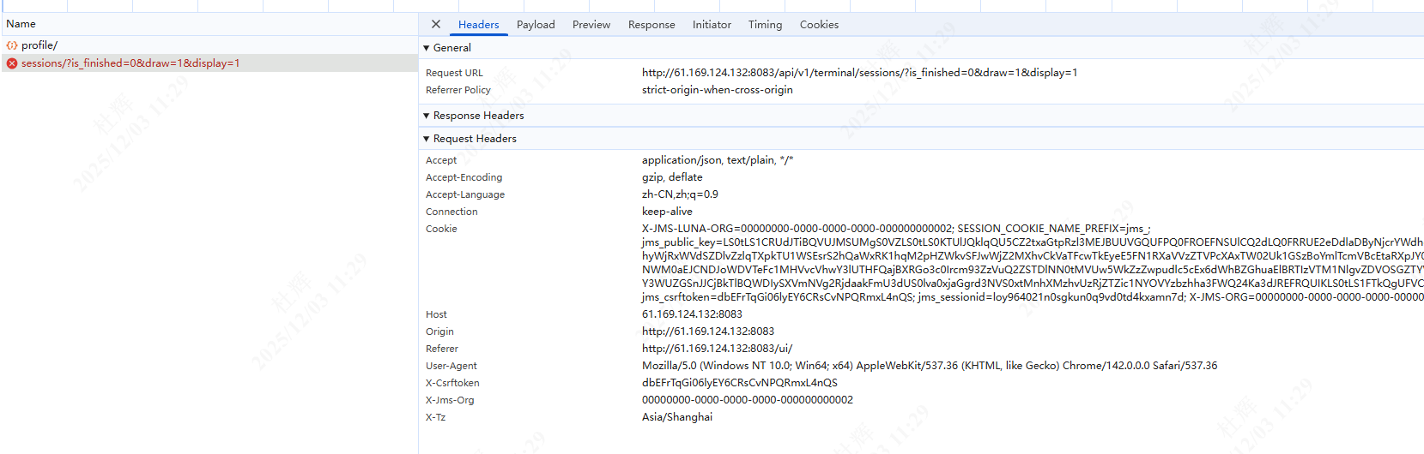Select the failed sessions request row
The image size is (1424, 454).
(x=130, y=63)
